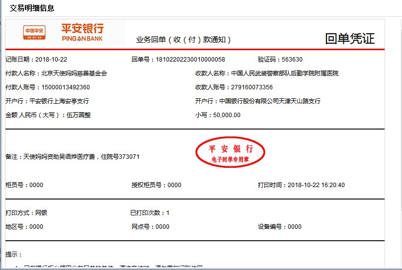Select 地区号 0000
The height and width of the screenshot is (270, 402).
[x=24, y=227]
